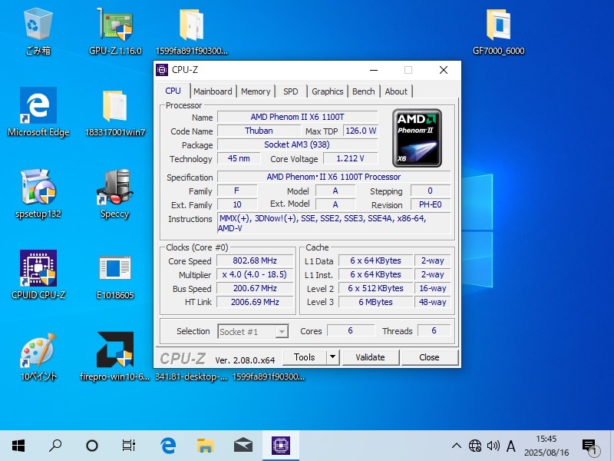
Task: Click the HT Link value 2006.69 MHz
Action: [255, 302]
